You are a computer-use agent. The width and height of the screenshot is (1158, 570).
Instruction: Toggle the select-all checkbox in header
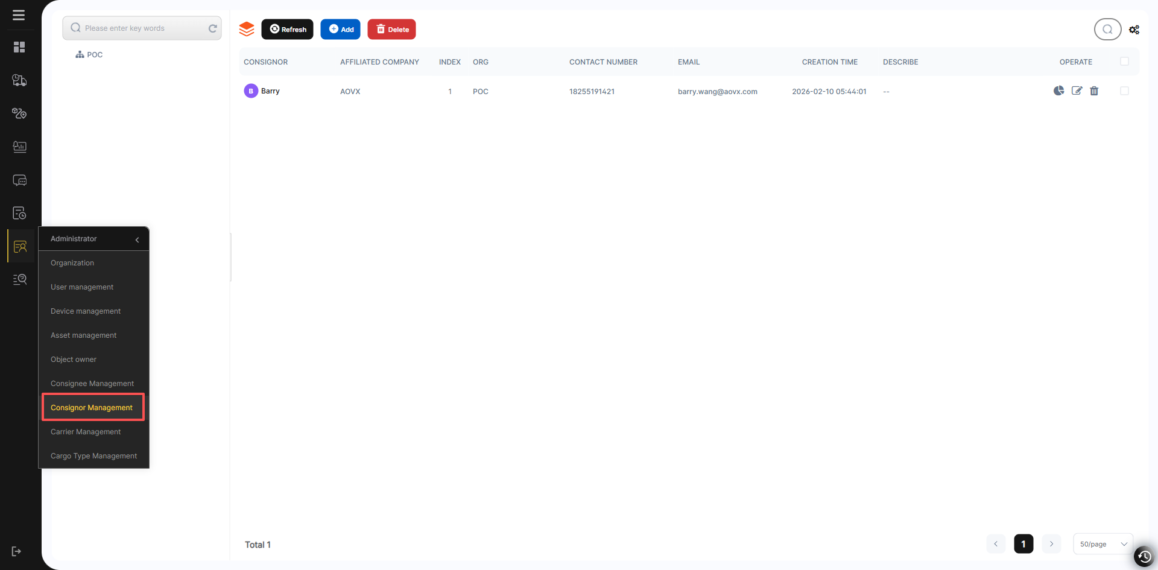click(1124, 62)
